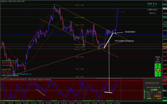Click the green 'Forecast: 37.0K' news line
The height and width of the screenshot is (104, 167).
coord(6,69)
